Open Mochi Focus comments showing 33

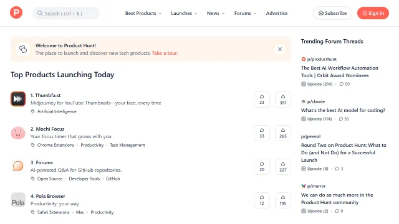pyautogui.click(x=262, y=133)
